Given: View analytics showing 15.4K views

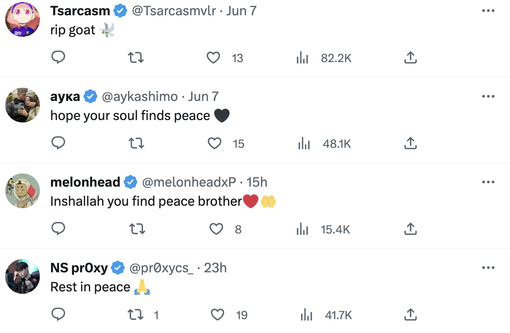Looking at the screenshot, I should 303,229.
